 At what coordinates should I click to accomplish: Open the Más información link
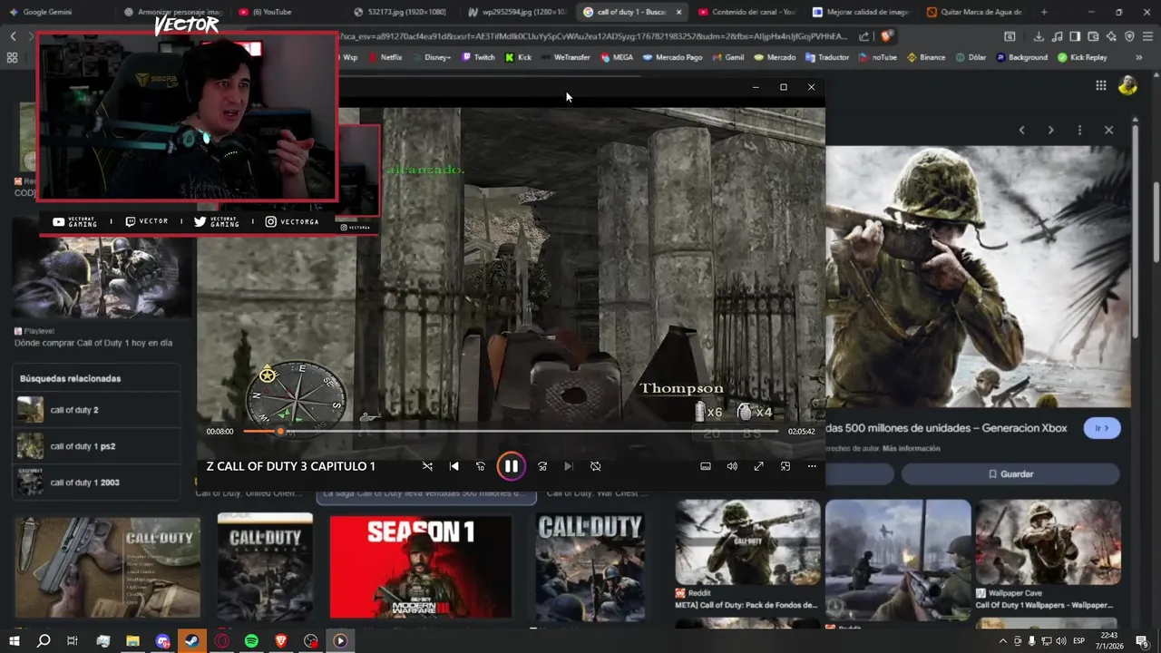point(912,448)
